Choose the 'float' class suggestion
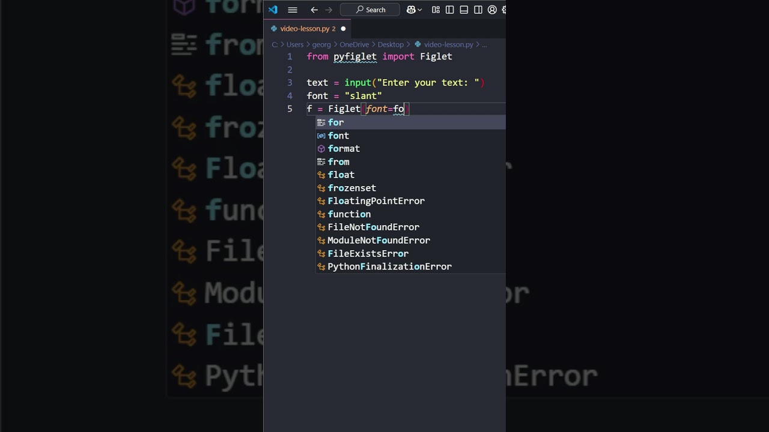 tap(411, 175)
